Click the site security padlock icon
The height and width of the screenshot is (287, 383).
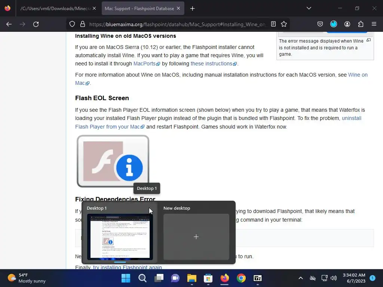(x=83, y=24)
